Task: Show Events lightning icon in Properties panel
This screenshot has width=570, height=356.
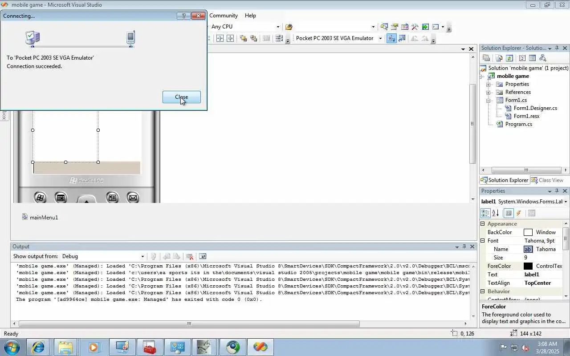Action: point(519,213)
